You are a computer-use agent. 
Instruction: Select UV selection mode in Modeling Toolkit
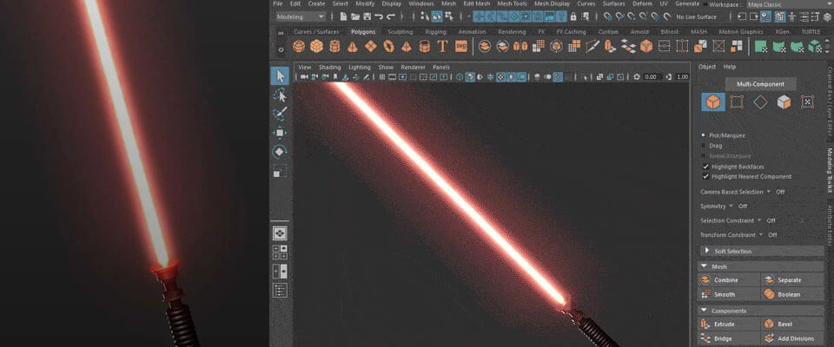pyautogui.click(x=807, y=101)
